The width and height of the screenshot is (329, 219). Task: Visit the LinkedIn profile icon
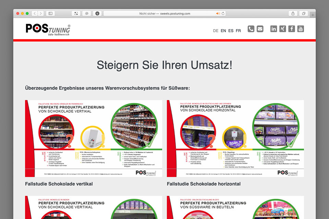(273, 29)
